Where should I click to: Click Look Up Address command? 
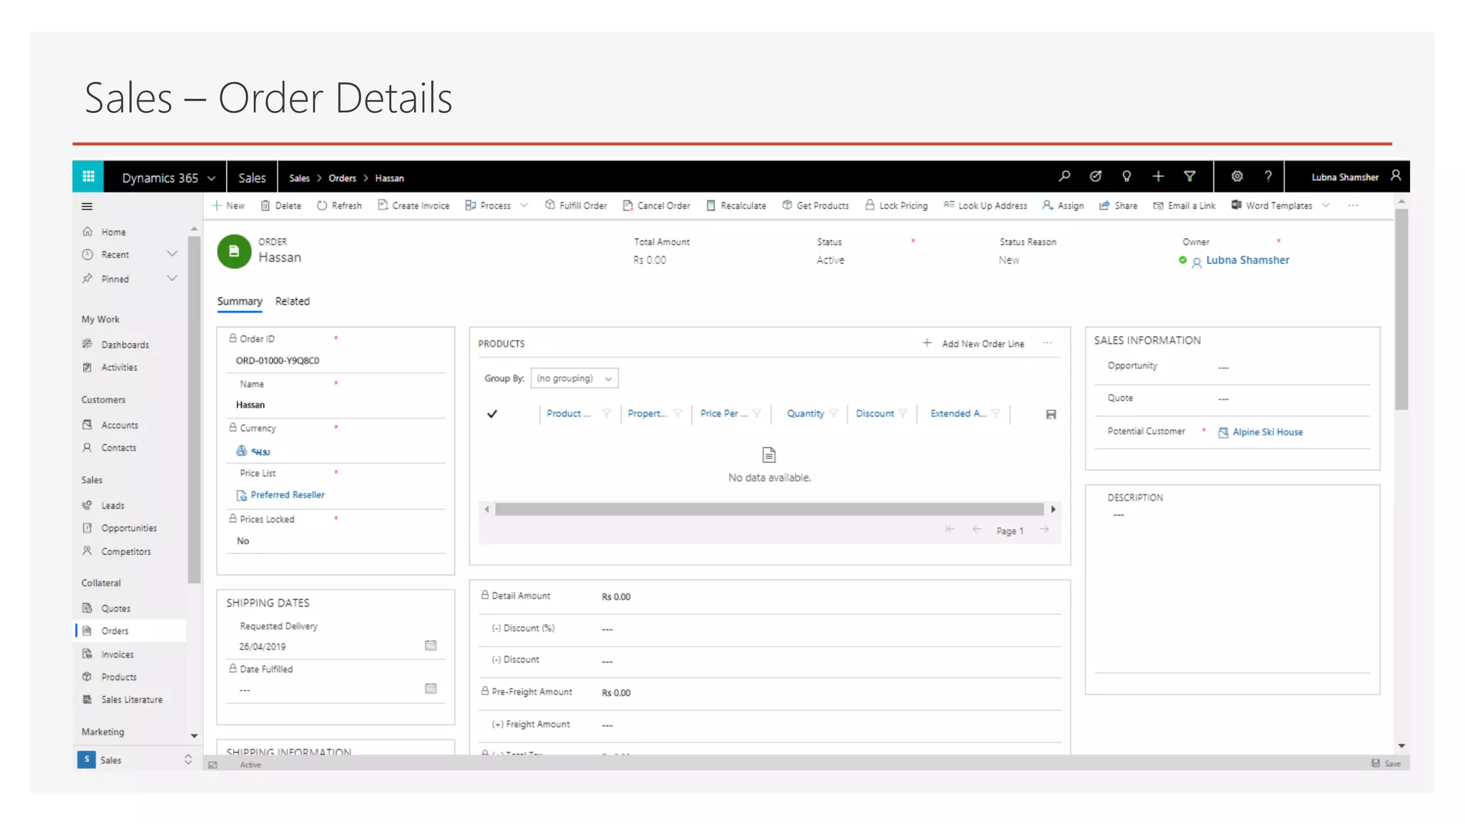pos(985,205)
